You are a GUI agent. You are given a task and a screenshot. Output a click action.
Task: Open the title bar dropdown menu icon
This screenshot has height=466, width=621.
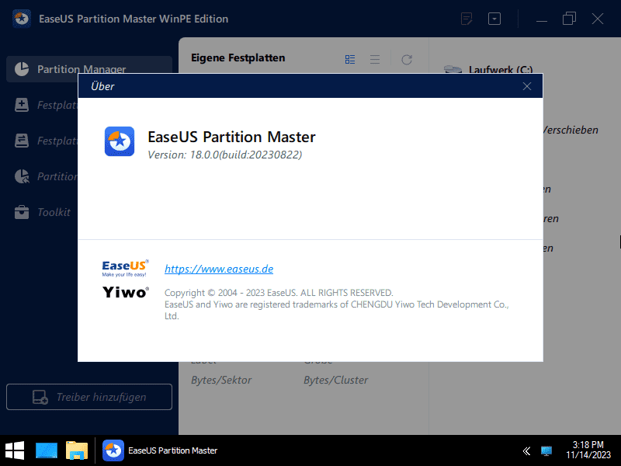pos(494,19)
